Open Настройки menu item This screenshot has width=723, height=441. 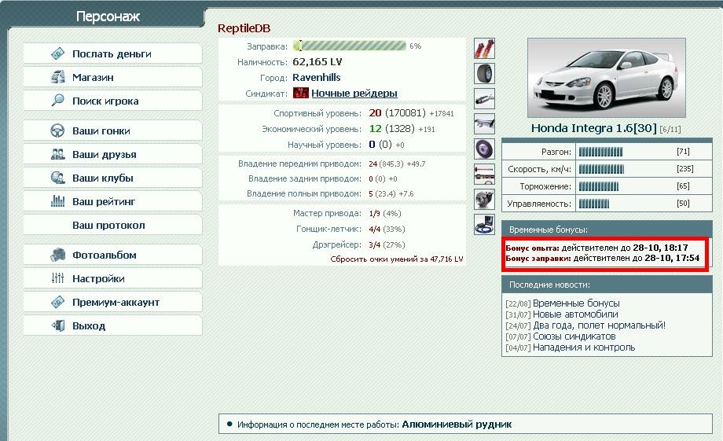tap(112, 278)
